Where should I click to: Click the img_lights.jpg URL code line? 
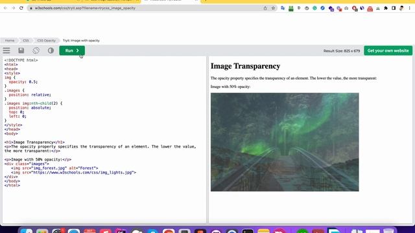73,173
